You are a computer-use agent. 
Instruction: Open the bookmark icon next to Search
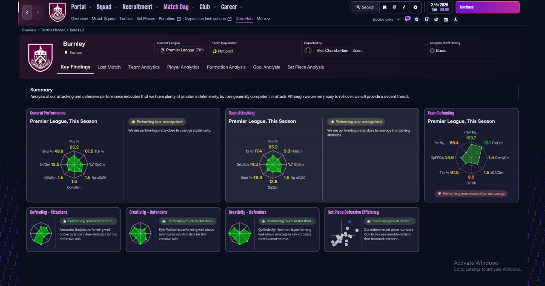(x=384, y=7)
